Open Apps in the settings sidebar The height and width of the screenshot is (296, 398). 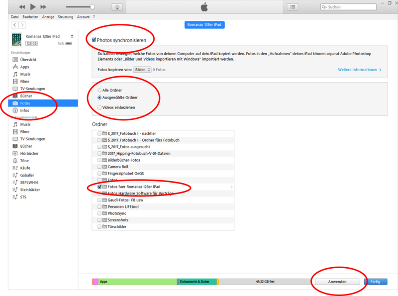(x=24, y=67)
